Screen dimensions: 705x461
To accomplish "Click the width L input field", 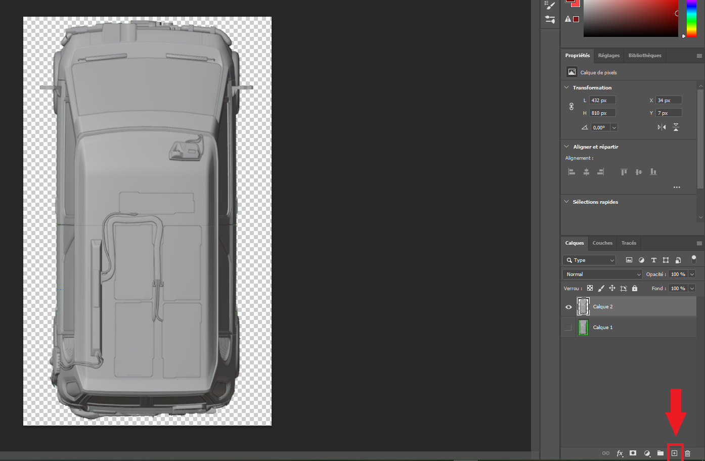I will coord(602,100).
